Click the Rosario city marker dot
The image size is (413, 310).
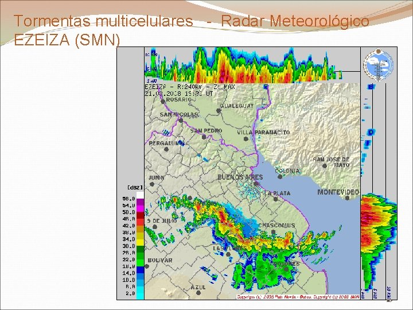pyautogui.click(x=163, y=102)
